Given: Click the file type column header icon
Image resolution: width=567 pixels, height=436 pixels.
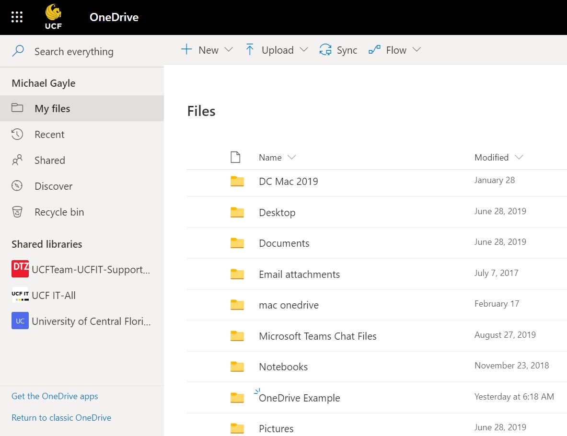Looking at the screenshot, I should (235, 157).
